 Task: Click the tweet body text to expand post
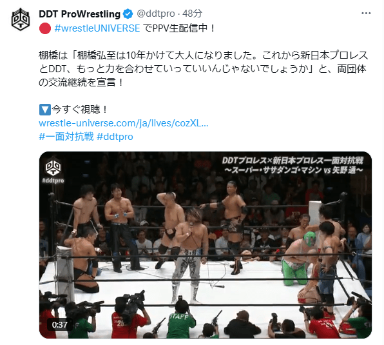pyautogui.click(x=203, y=69)
